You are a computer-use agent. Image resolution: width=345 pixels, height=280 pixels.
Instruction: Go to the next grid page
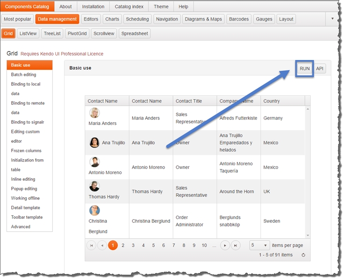225,245
